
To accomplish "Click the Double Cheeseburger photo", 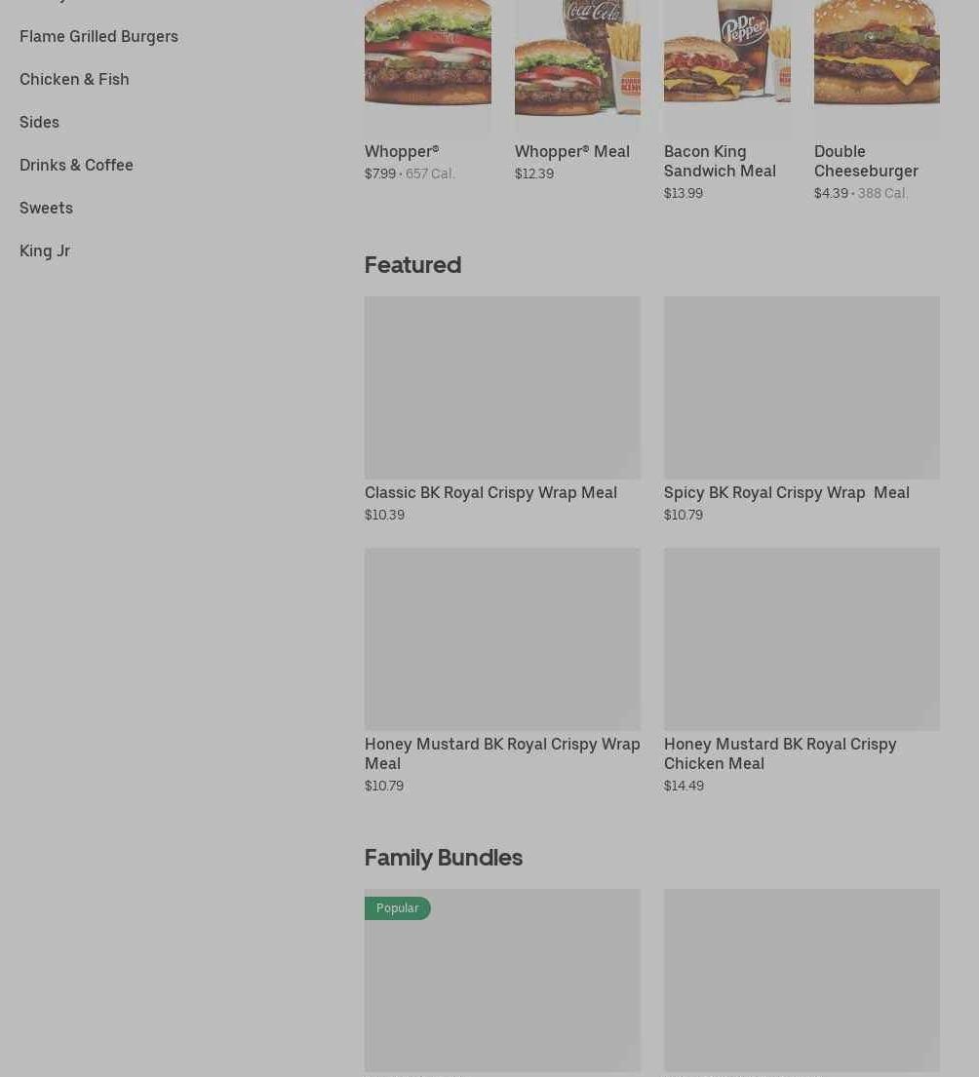I will tap(877, 65).
